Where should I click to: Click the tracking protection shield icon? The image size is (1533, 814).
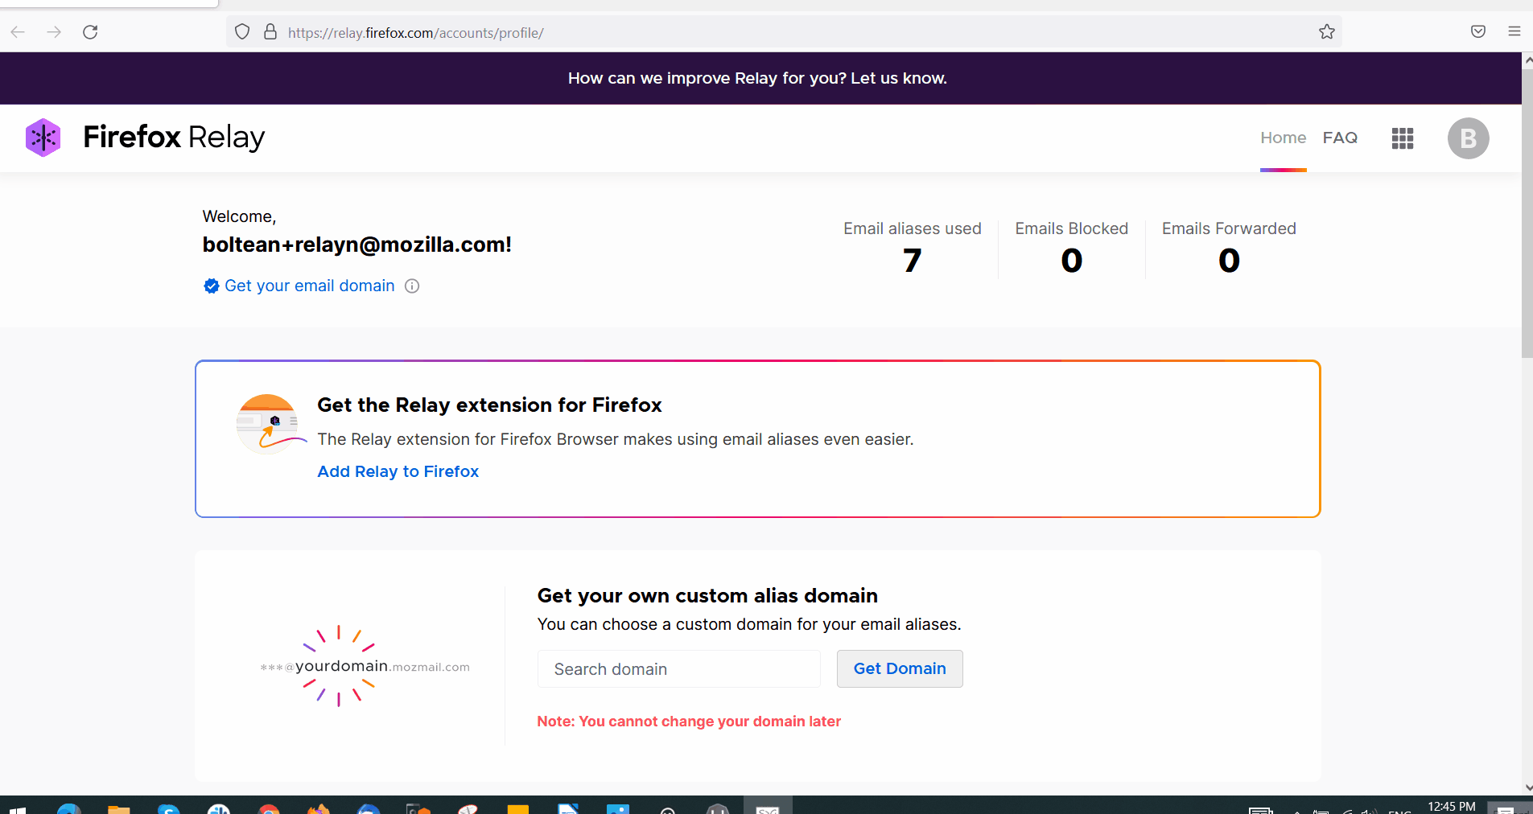click(242, 32)
